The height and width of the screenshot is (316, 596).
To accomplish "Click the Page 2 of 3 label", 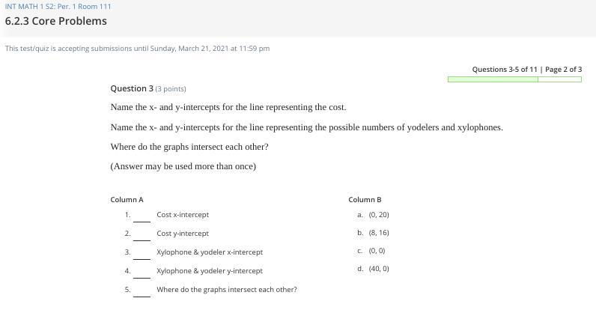I will [x=563, y=69].
